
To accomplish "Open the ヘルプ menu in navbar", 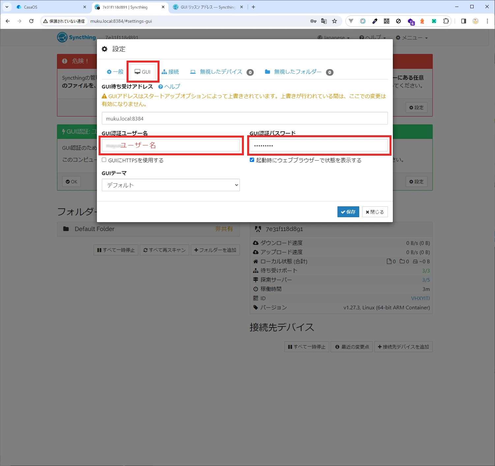I will click(x=372, y=38).
